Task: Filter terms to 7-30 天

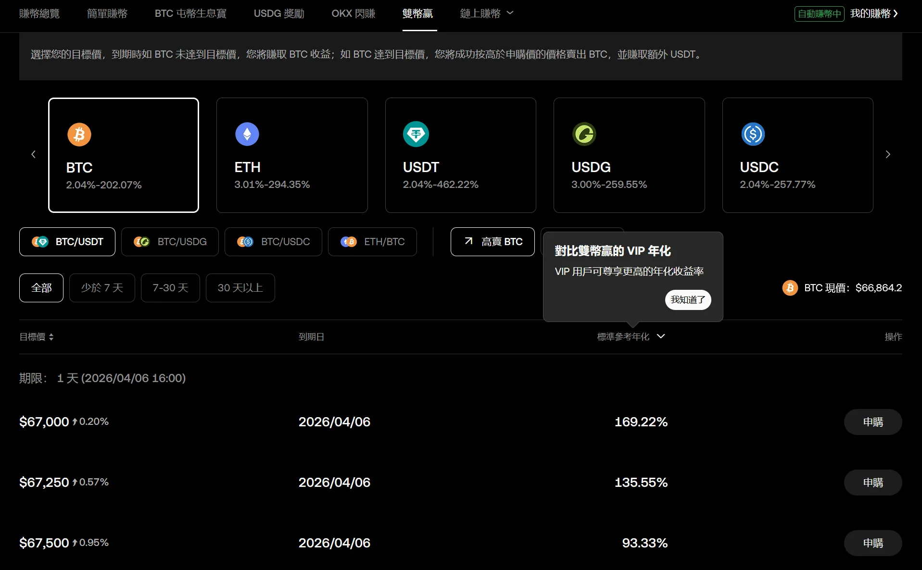Action: tap(170, 288)
